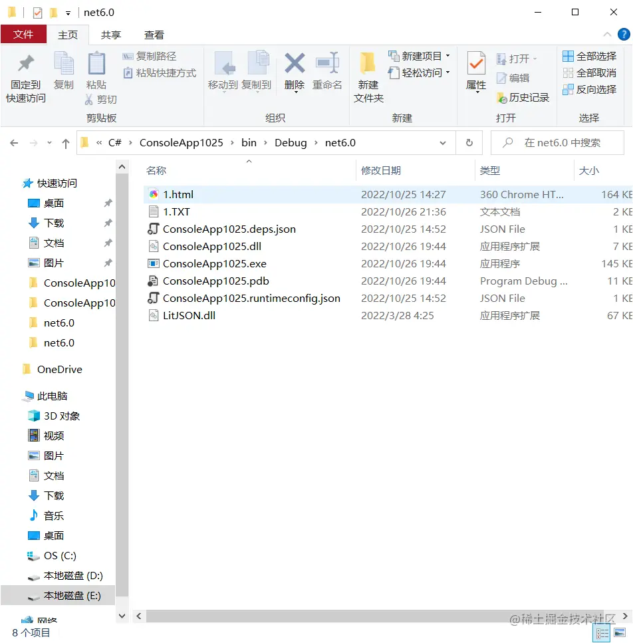Click Move To (移动到) icon
This screenshot has width=633, height=643.
224,63
